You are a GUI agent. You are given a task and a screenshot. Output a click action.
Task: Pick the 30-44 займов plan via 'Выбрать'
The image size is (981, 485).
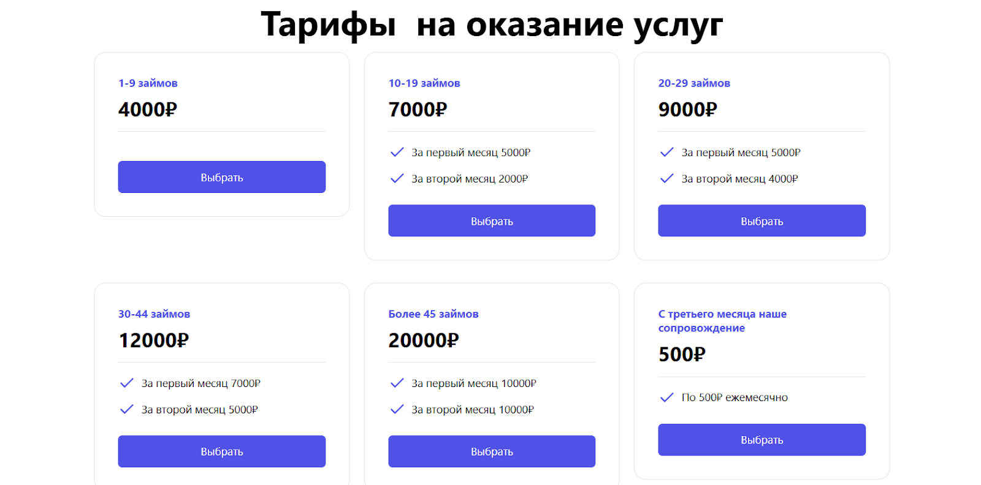tap(222, 452)
